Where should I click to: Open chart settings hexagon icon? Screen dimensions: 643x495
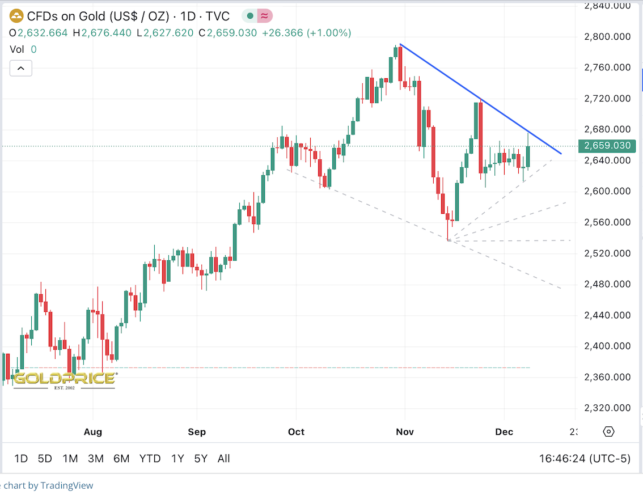608,431
